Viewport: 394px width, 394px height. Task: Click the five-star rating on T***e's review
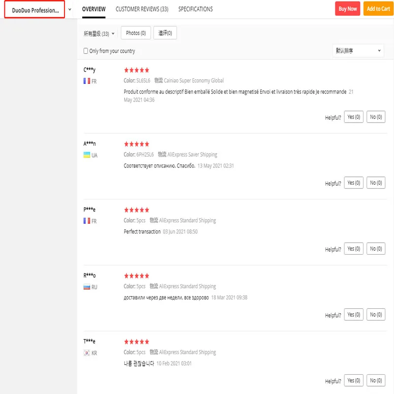pyautogui.click(x=136, y=342)
